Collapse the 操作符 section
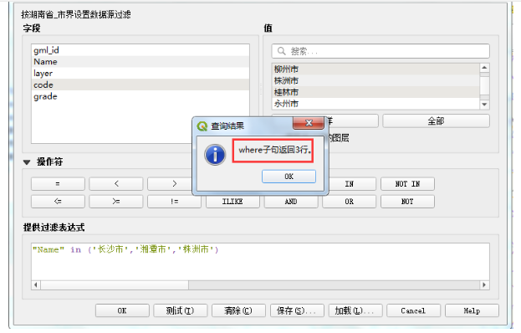 click(x=27, y=162)
